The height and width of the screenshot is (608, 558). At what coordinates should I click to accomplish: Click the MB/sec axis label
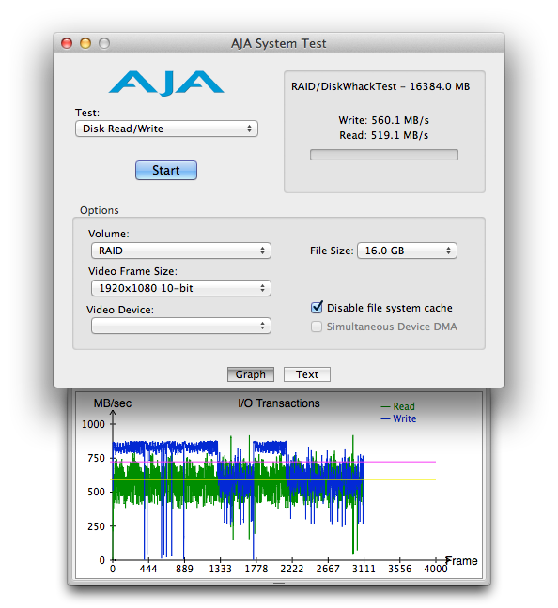pos(113,403)
